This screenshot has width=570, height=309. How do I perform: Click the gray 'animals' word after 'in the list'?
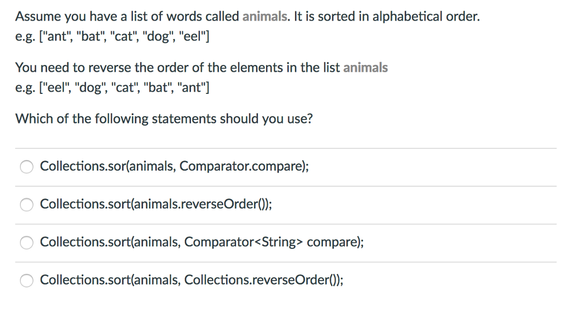pos(365,68)
